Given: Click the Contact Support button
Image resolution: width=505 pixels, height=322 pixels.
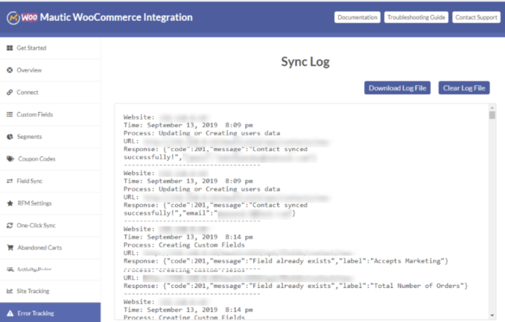Looking at the screenshot, I should coord(476,18).
